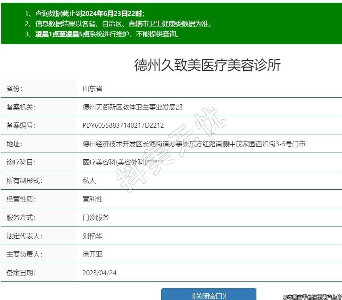This screenshot has width=342, height=300.
Task: Click the 关闭窗口 button
Action: pyautogui.click(x=208, y=295)
